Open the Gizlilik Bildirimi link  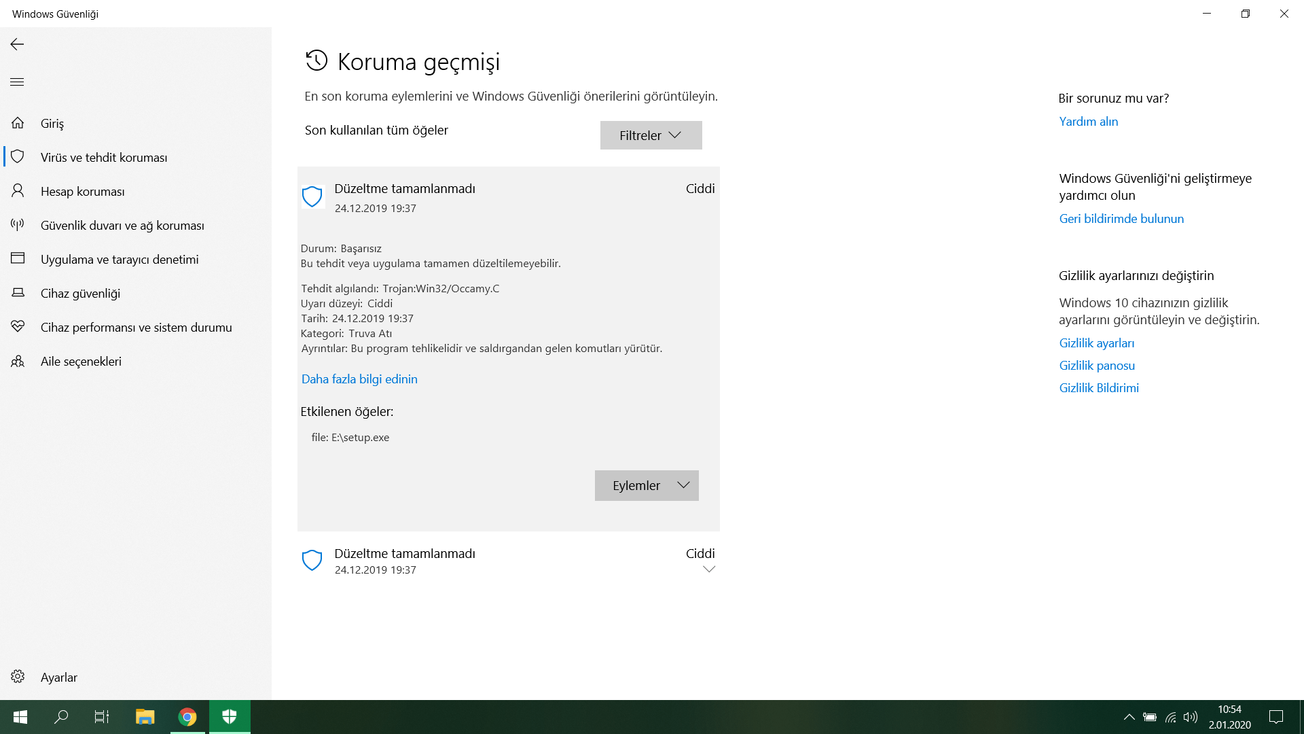(1099, 388)
